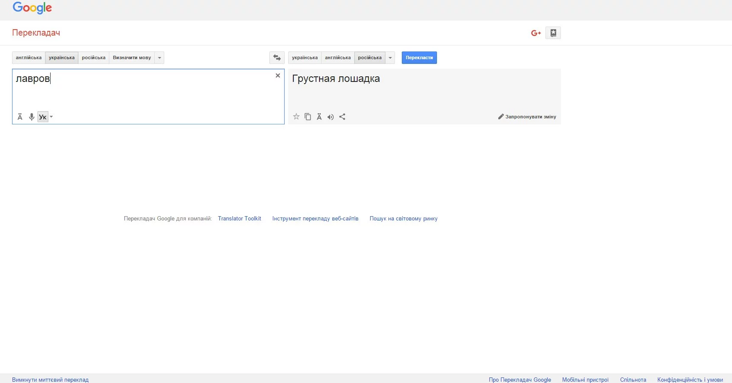Click the swap languages arrows icon

pyautogui.click(x=277, y=57)
